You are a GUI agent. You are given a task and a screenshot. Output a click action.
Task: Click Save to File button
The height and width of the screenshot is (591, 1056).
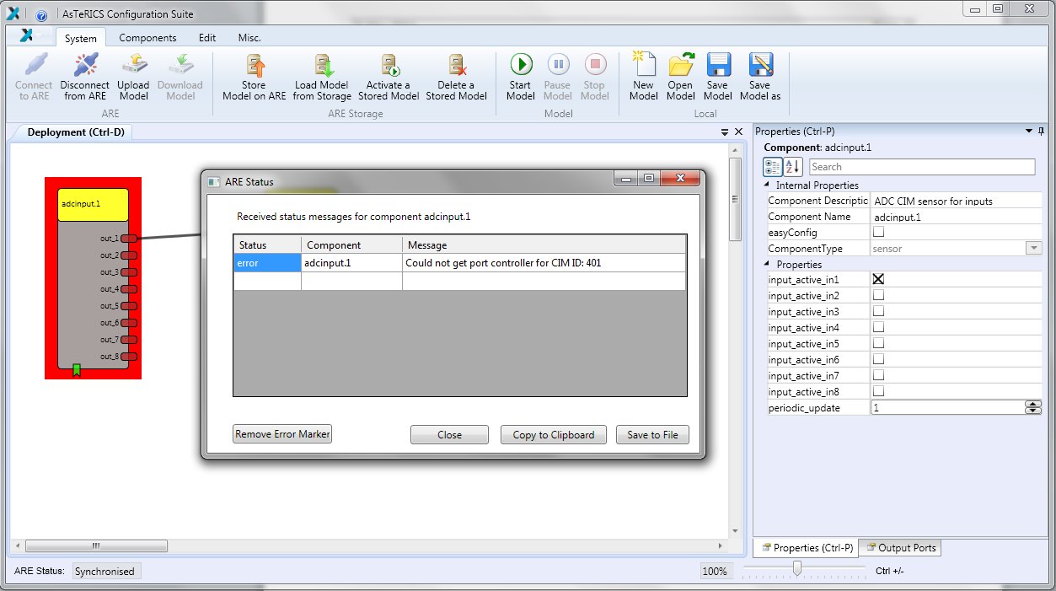tap(652, 435)
